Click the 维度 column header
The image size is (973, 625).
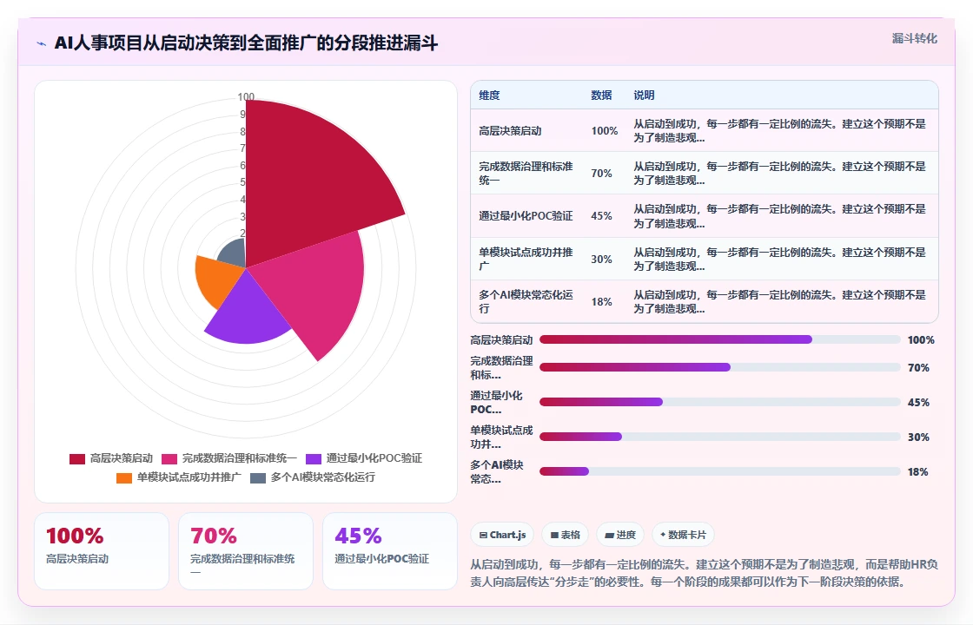[489, 95]
